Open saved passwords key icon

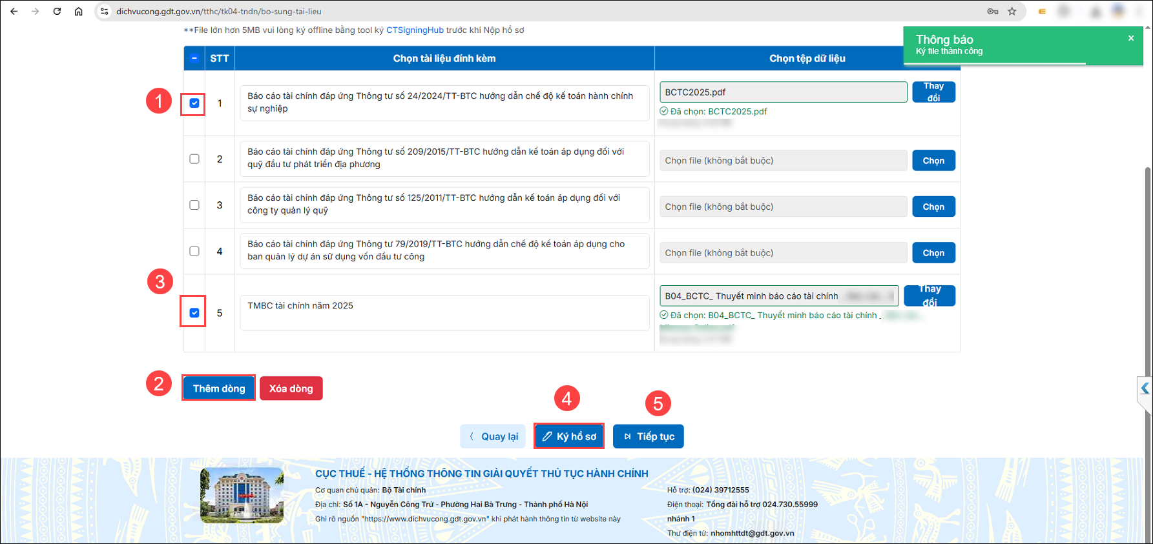993,11
